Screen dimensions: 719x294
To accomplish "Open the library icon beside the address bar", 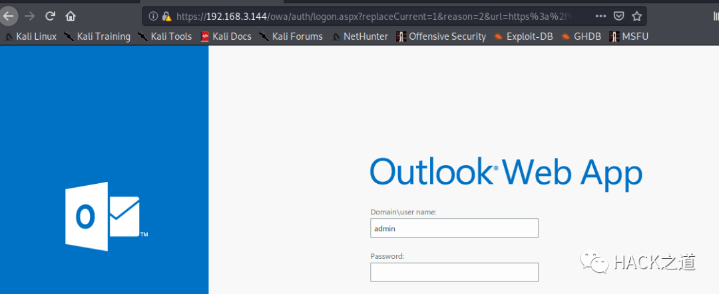I will point(715,17).
